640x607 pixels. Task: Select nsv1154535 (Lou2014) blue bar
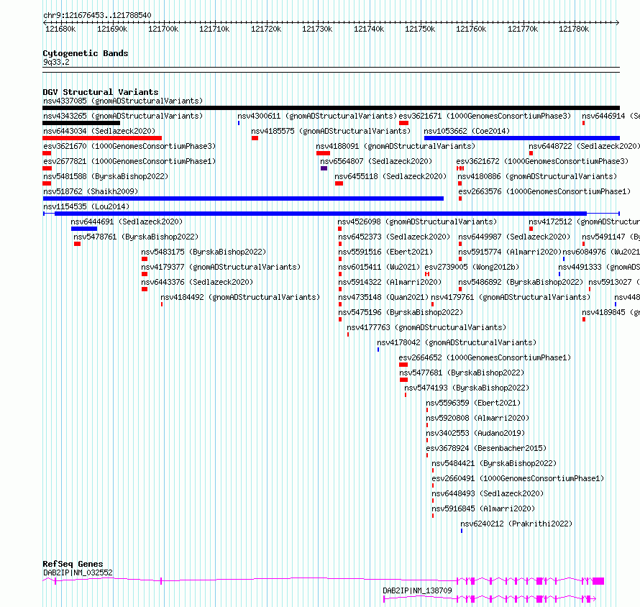point(321,214)
